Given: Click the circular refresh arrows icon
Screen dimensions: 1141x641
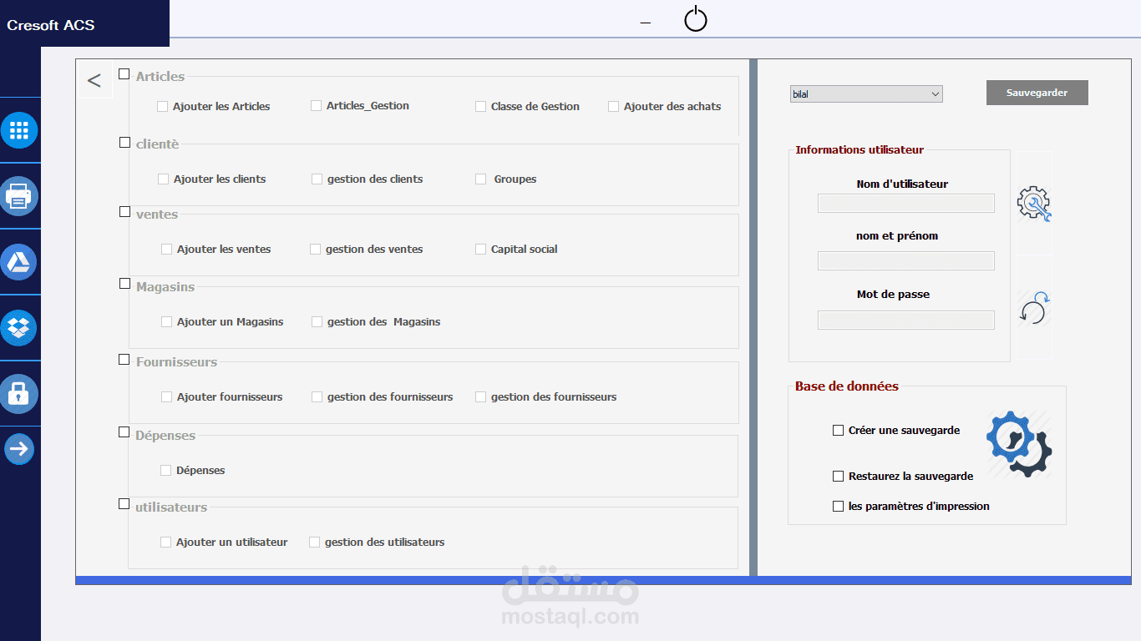Looking at the screenshot, I should click(1034, 307).
